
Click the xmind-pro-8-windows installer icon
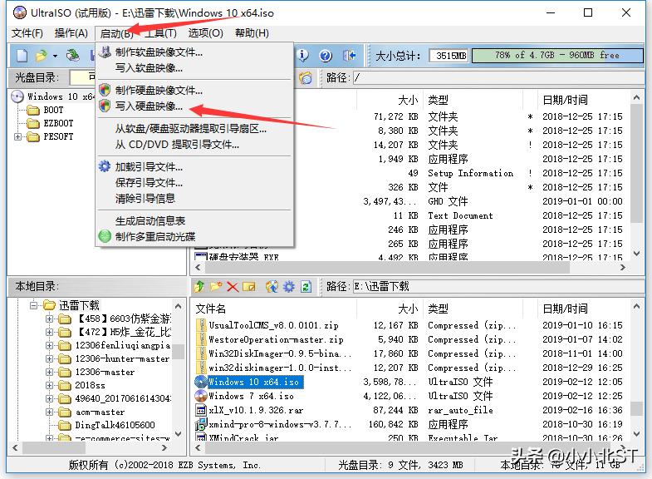click(201, 424)
